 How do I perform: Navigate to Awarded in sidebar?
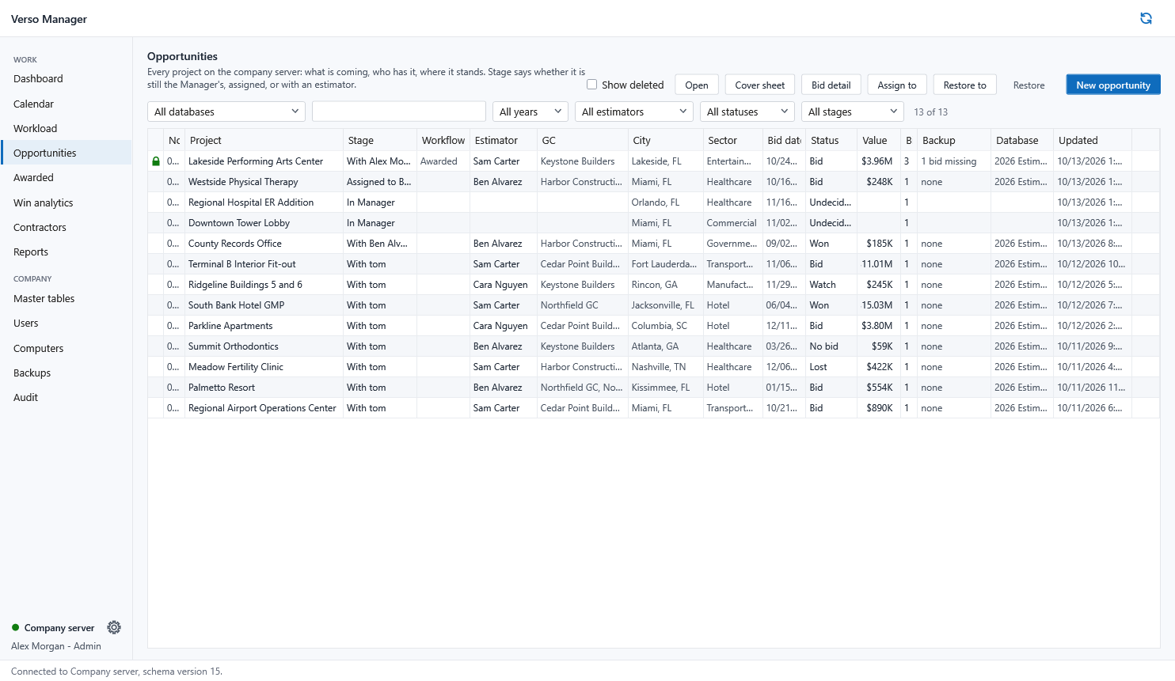(x=67, y=178)
